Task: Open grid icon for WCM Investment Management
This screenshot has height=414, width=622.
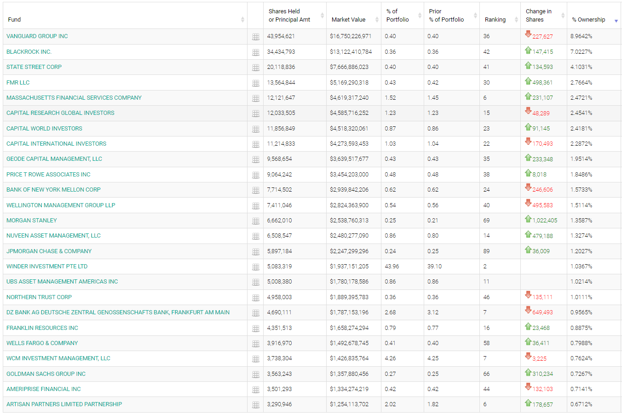Action: 256,359
